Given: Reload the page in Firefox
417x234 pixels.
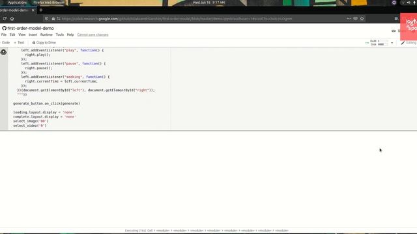Looking at the screenshot, I should coord(5,19).
